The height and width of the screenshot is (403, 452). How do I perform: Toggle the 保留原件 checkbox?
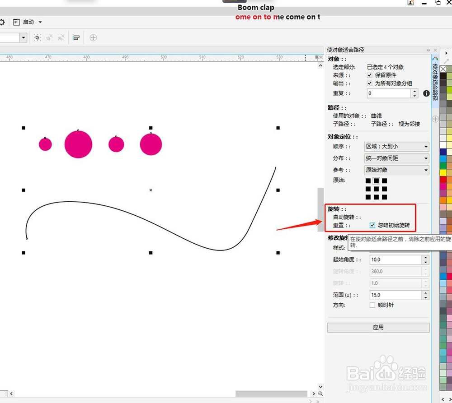(x=370, y=75)
